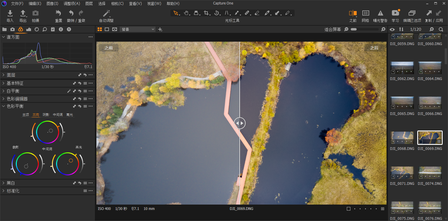Screen dimensions: 448x221
Task: Switch to the Shadows (阴影) tab
Action: [46, 115]
